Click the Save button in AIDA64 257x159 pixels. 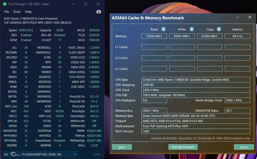[122, 147]
